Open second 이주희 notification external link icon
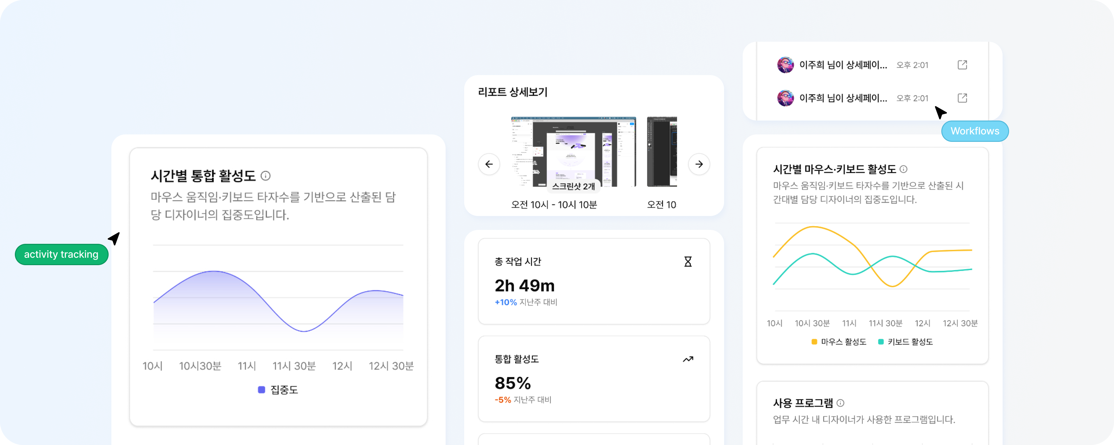 pyautogui.click(x=962, y=98)
